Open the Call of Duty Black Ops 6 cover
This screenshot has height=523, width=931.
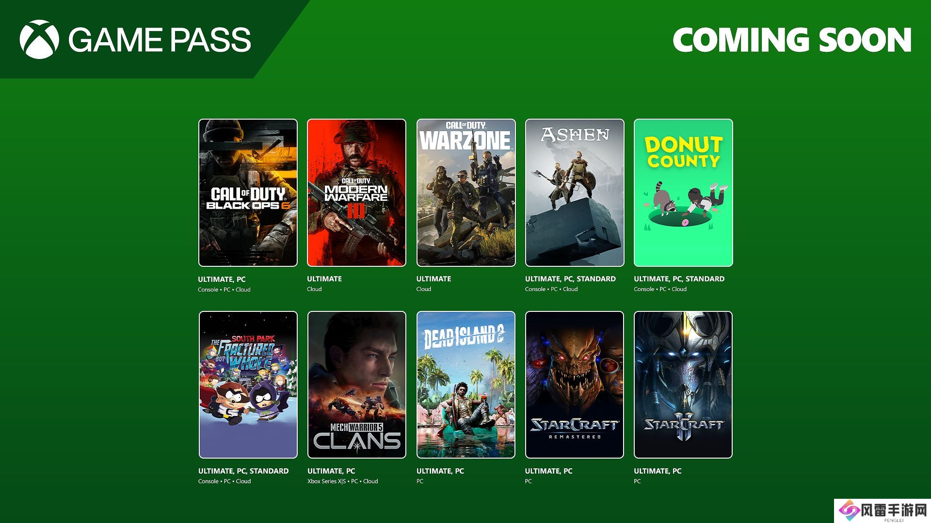(x=248, y=193)
